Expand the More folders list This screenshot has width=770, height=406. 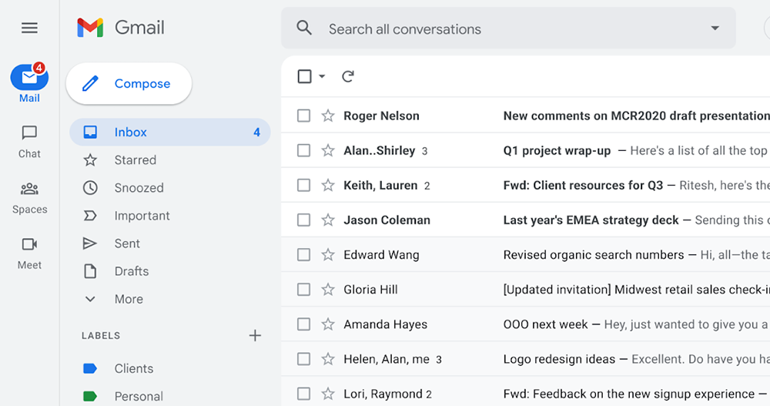coord(128,299)
